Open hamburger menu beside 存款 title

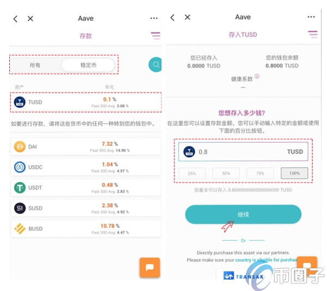click(155, 35)
